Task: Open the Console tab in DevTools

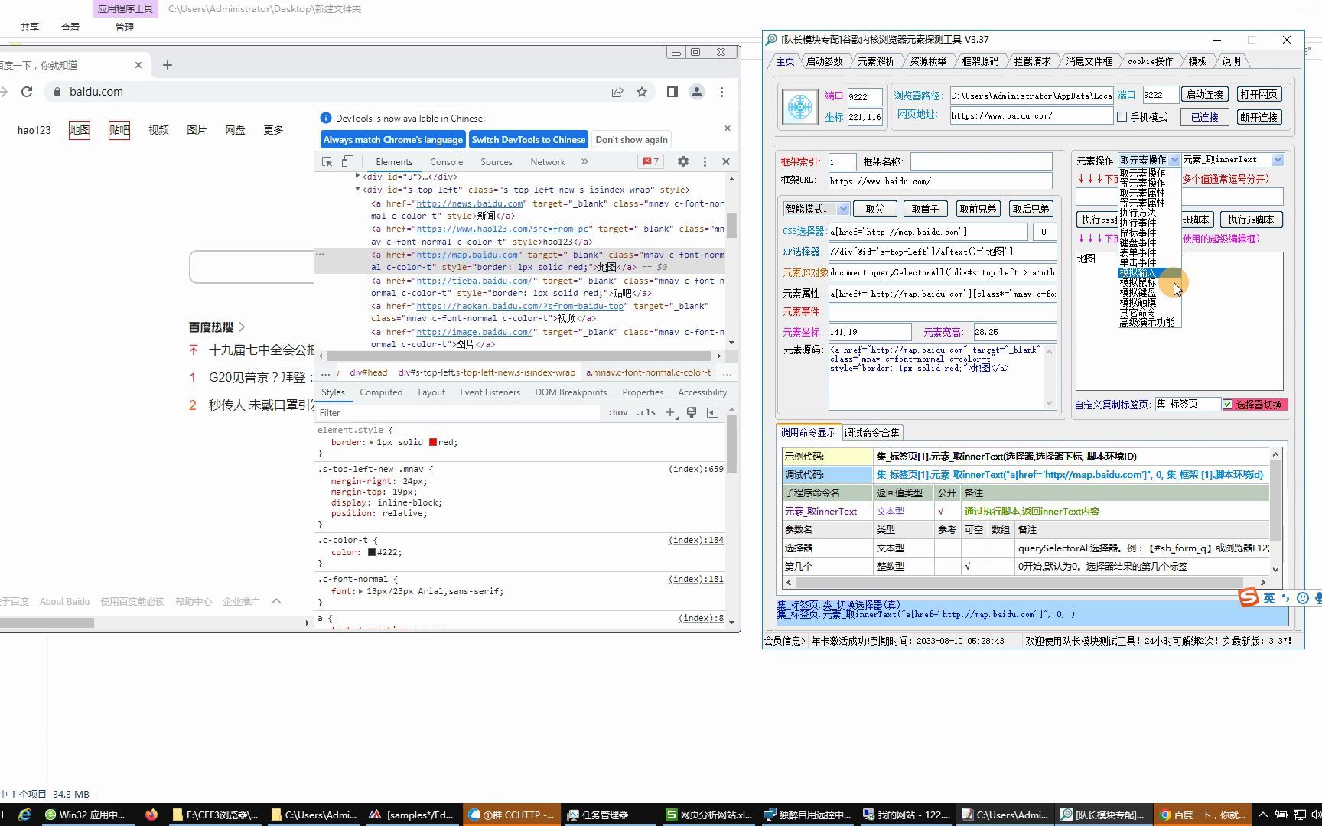Action: pyautogui.click(x=446, y=161)
